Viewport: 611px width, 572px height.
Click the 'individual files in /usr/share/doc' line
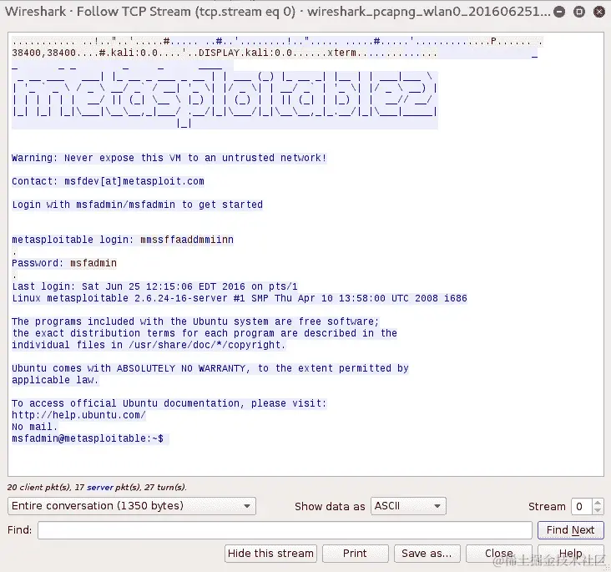click(149, 345)
